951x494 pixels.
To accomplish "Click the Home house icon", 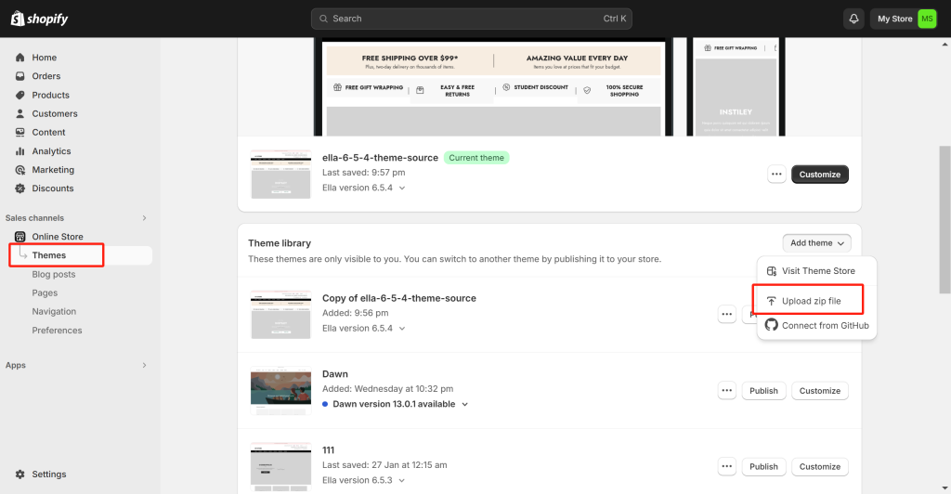I will click(20, 58).
